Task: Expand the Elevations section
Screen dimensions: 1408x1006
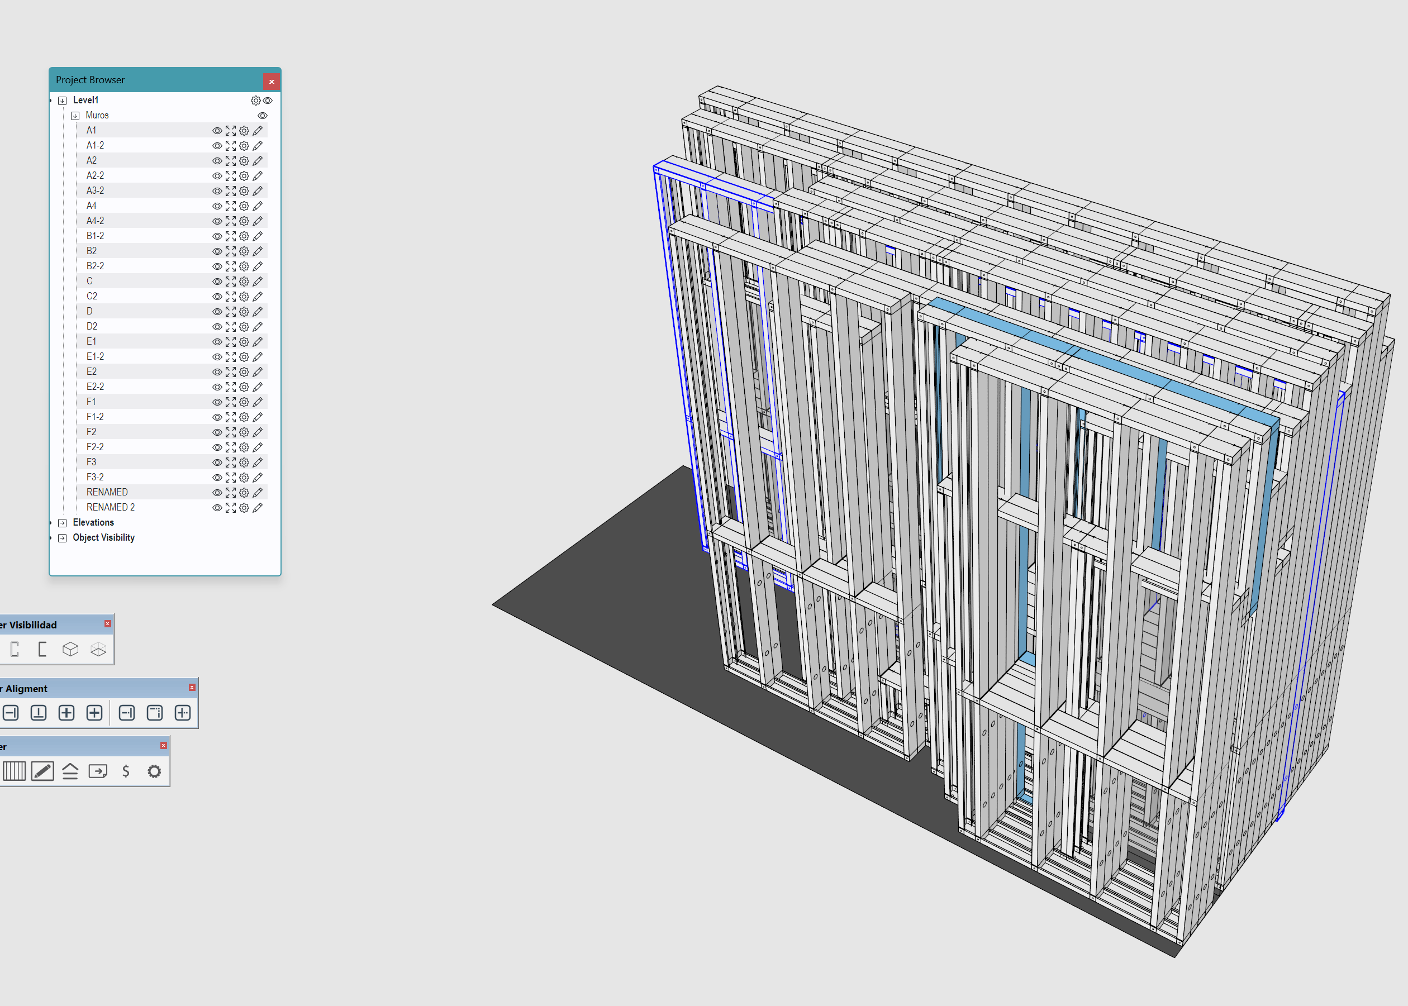Action: click(62, 522)
